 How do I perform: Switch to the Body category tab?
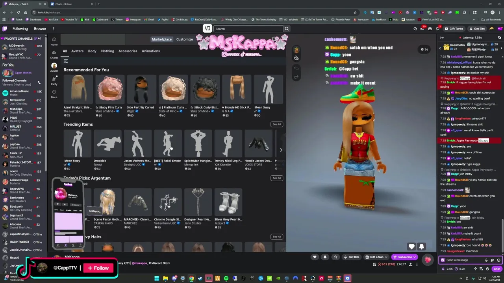[92, 51]
